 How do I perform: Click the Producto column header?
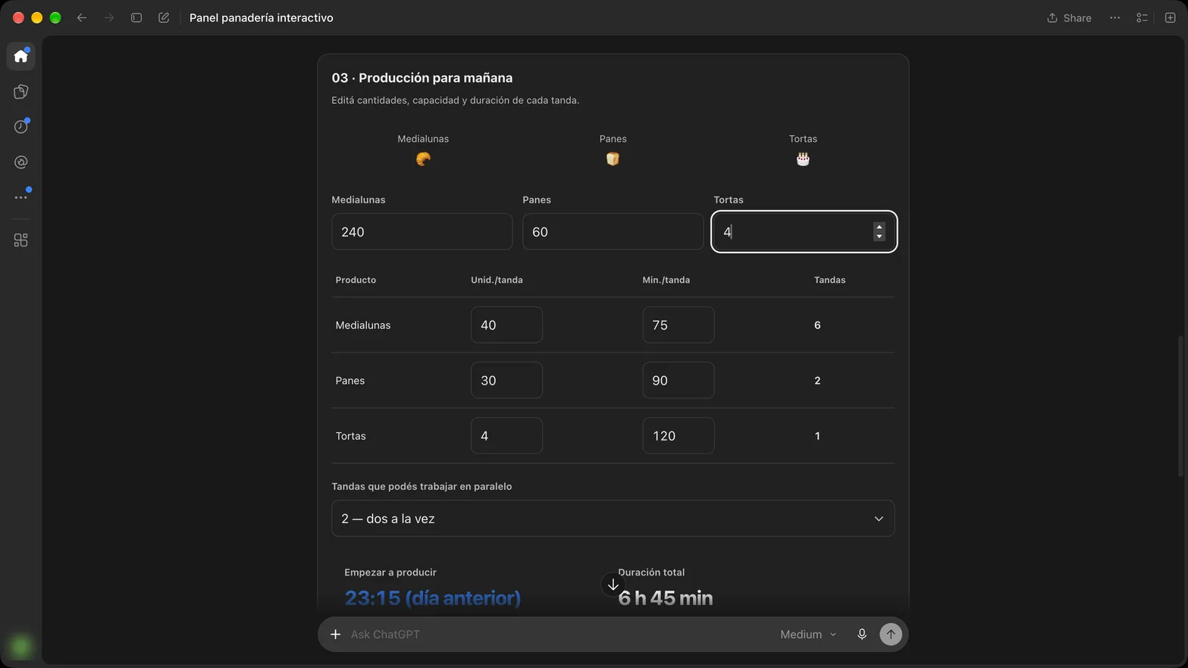point(356,280)
